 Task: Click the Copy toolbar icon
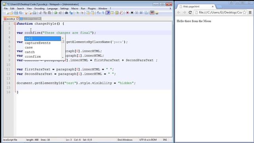[45, 13]
